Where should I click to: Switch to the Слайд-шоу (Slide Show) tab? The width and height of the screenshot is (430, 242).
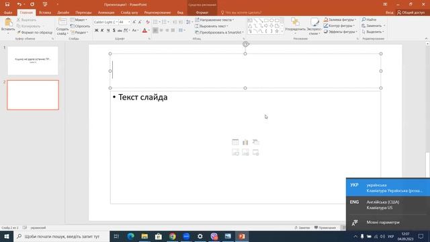click(x=129, y=12)
